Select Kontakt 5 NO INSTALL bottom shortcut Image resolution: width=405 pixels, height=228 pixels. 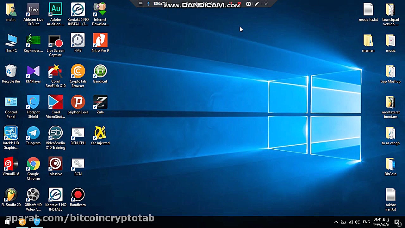point(55,195)
